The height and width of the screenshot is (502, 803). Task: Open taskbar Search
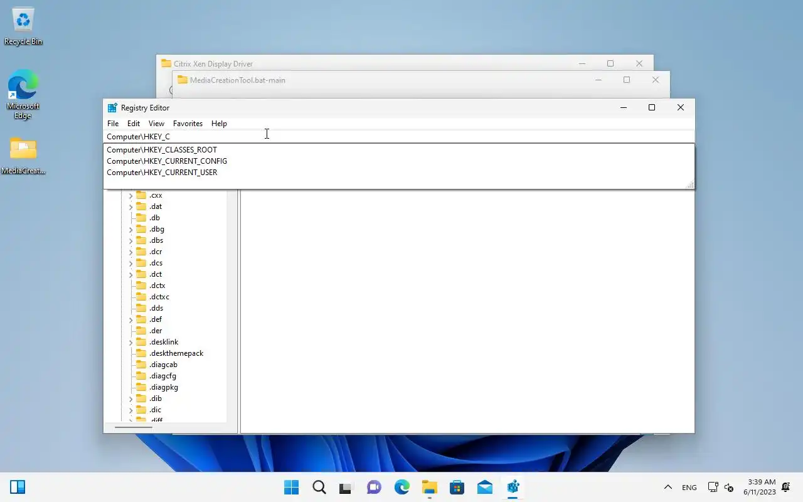pos(319,487)
